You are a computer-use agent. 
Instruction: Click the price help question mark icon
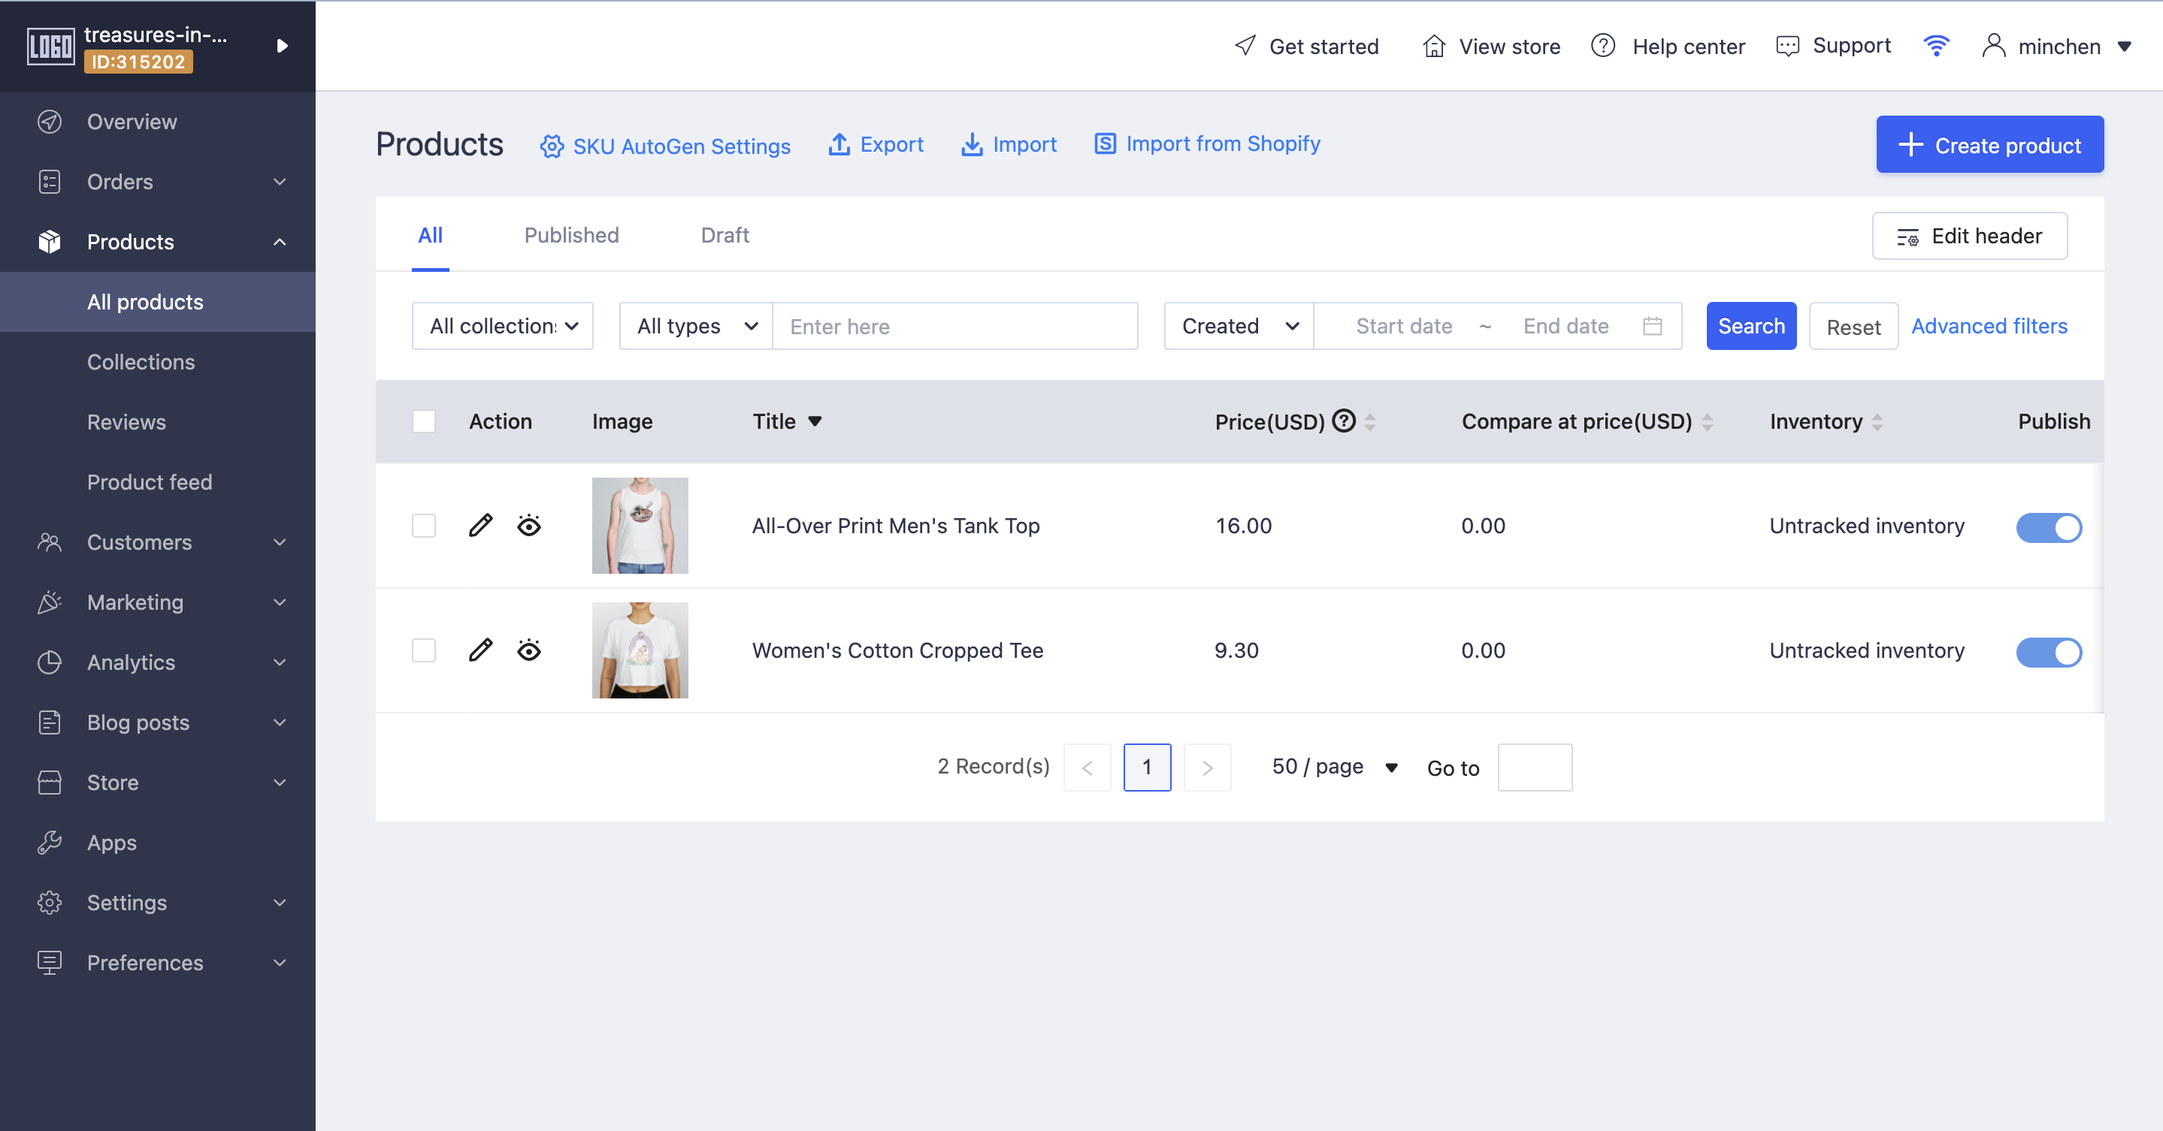click(1345, 421)
